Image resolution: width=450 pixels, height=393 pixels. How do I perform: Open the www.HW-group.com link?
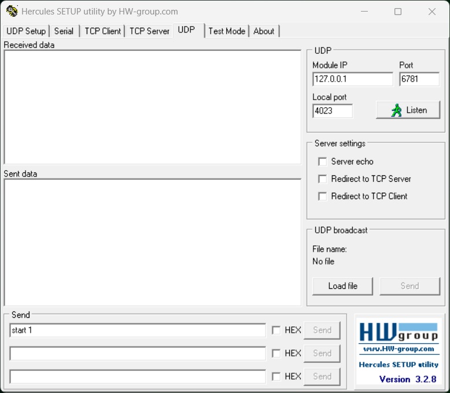click(399, 349)
